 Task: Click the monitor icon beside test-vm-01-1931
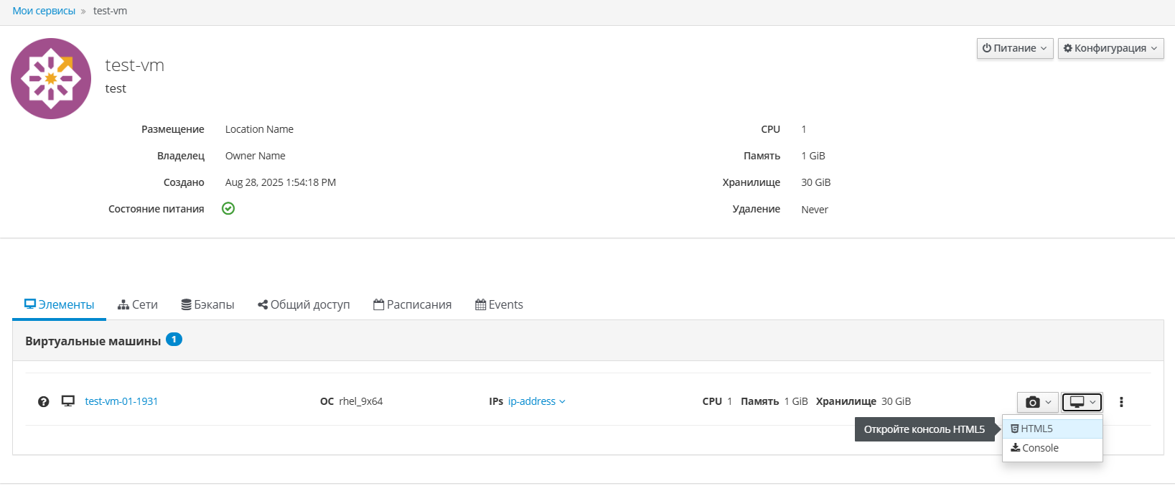pos(68,401)
